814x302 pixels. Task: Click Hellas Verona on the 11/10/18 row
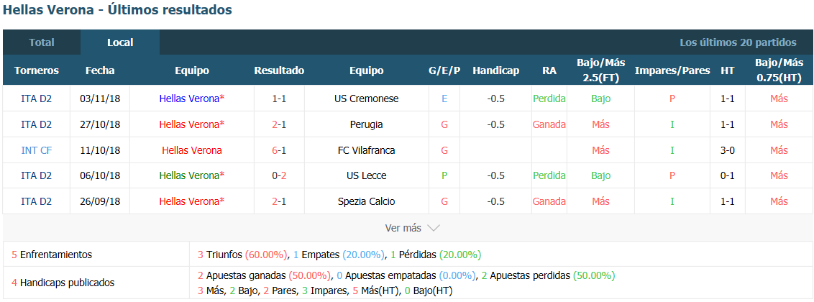coord(191,150)
